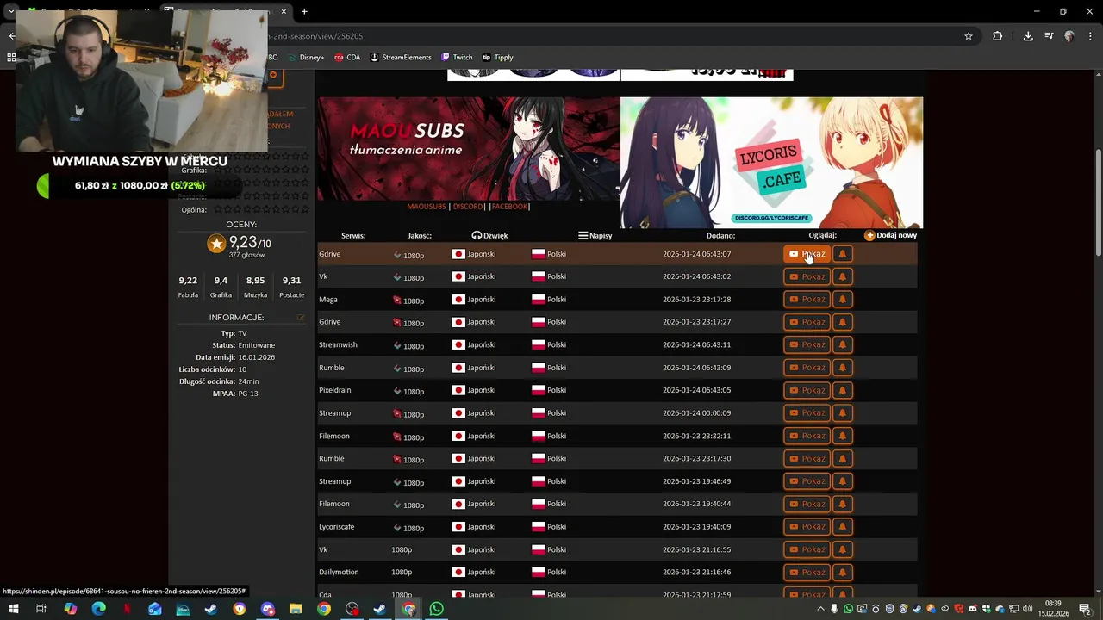Click the Maou Subs banner image
The height and width of the screenshot is (620, 1103).
click(469, 148)
